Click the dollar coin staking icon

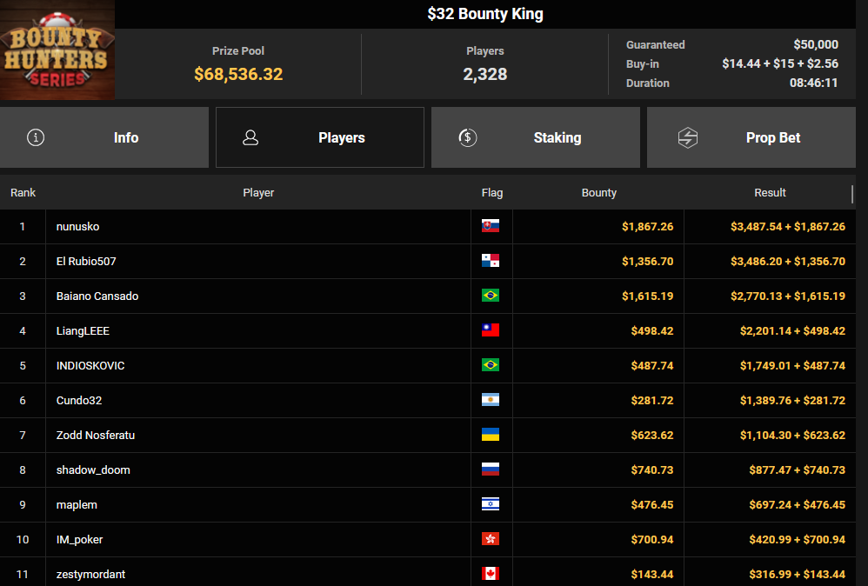pos(467,137)
